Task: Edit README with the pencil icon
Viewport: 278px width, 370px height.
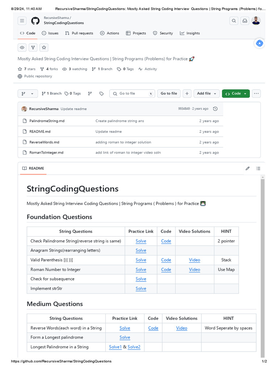Action: click(x=248, y=168)
